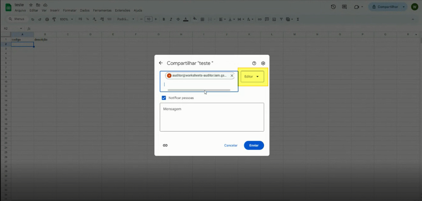This screenshot has width=422, height=201.
Task: Open the A2 name box dropdown
Action: [21, 29]
